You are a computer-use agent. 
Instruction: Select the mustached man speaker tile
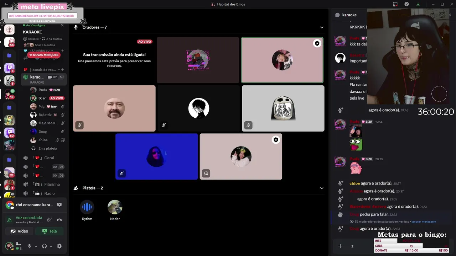(x=114, y=108)
